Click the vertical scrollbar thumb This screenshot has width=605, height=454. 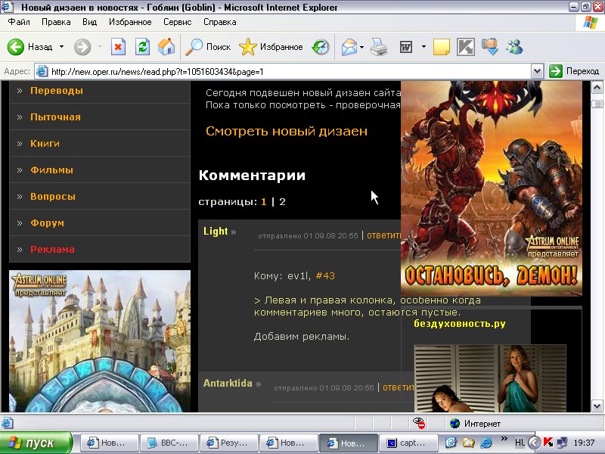click(597, 104)
